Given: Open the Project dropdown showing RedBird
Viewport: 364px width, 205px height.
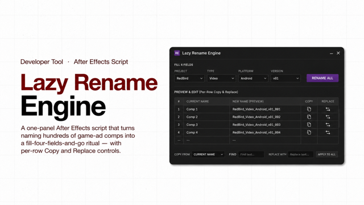Looking at the screenshot, I should [189, 79].
